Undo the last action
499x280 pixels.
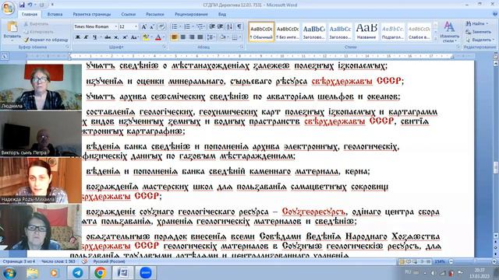[x=30, y=5]
